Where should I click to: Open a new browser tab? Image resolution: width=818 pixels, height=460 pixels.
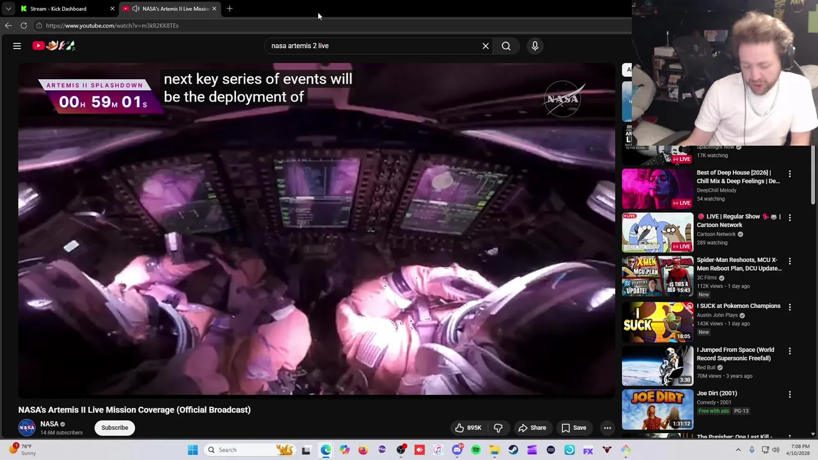[229, 8]
